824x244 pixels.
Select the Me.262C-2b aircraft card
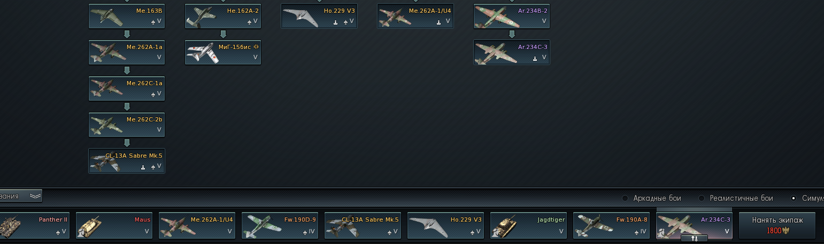click(x=127, y=125)
